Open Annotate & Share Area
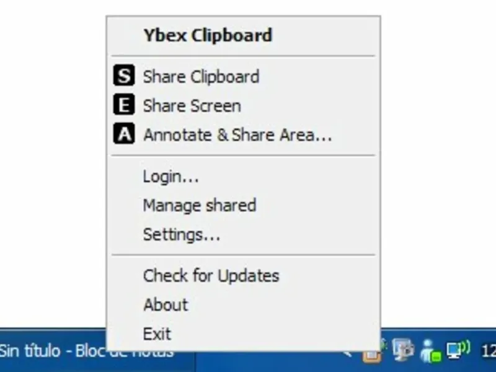The image size is (496, 372). click(237, 135)
